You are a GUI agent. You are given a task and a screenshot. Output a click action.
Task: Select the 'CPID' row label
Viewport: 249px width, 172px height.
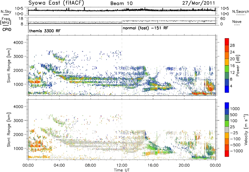tap(7, 29)
